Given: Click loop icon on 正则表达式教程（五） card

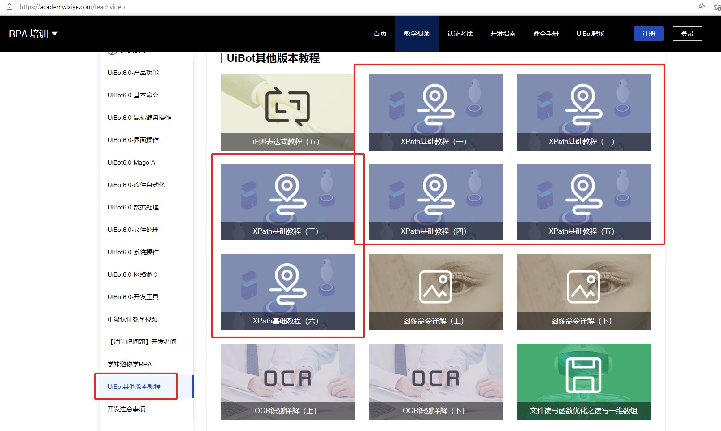Looking at the screenshot, I should click(x=288, y=106).
